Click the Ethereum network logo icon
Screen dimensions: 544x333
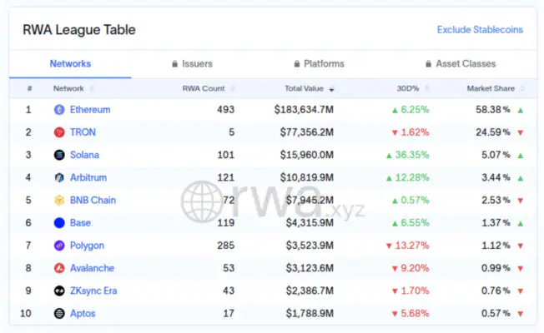pyautogui.click(x=59, y=109)
